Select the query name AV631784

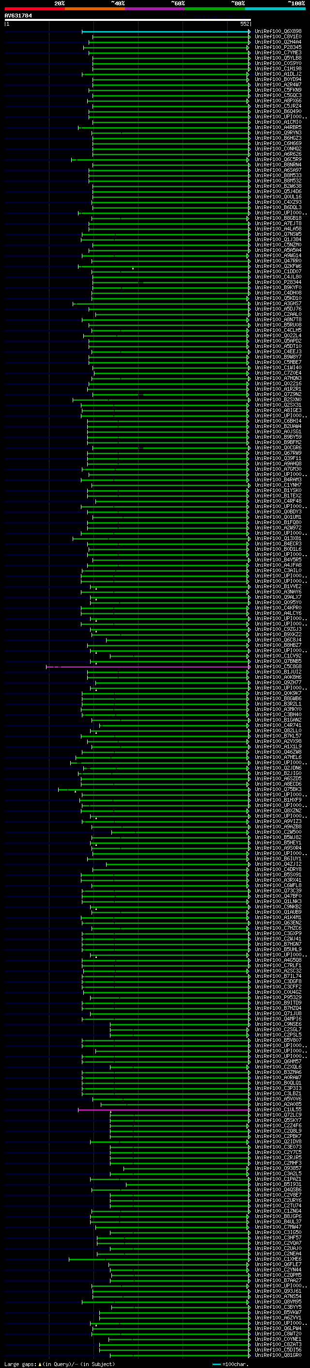pyautogui.click(x=18, y=16)
